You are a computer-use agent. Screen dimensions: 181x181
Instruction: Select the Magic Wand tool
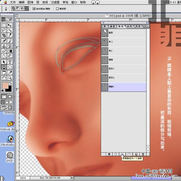point(10,30)
